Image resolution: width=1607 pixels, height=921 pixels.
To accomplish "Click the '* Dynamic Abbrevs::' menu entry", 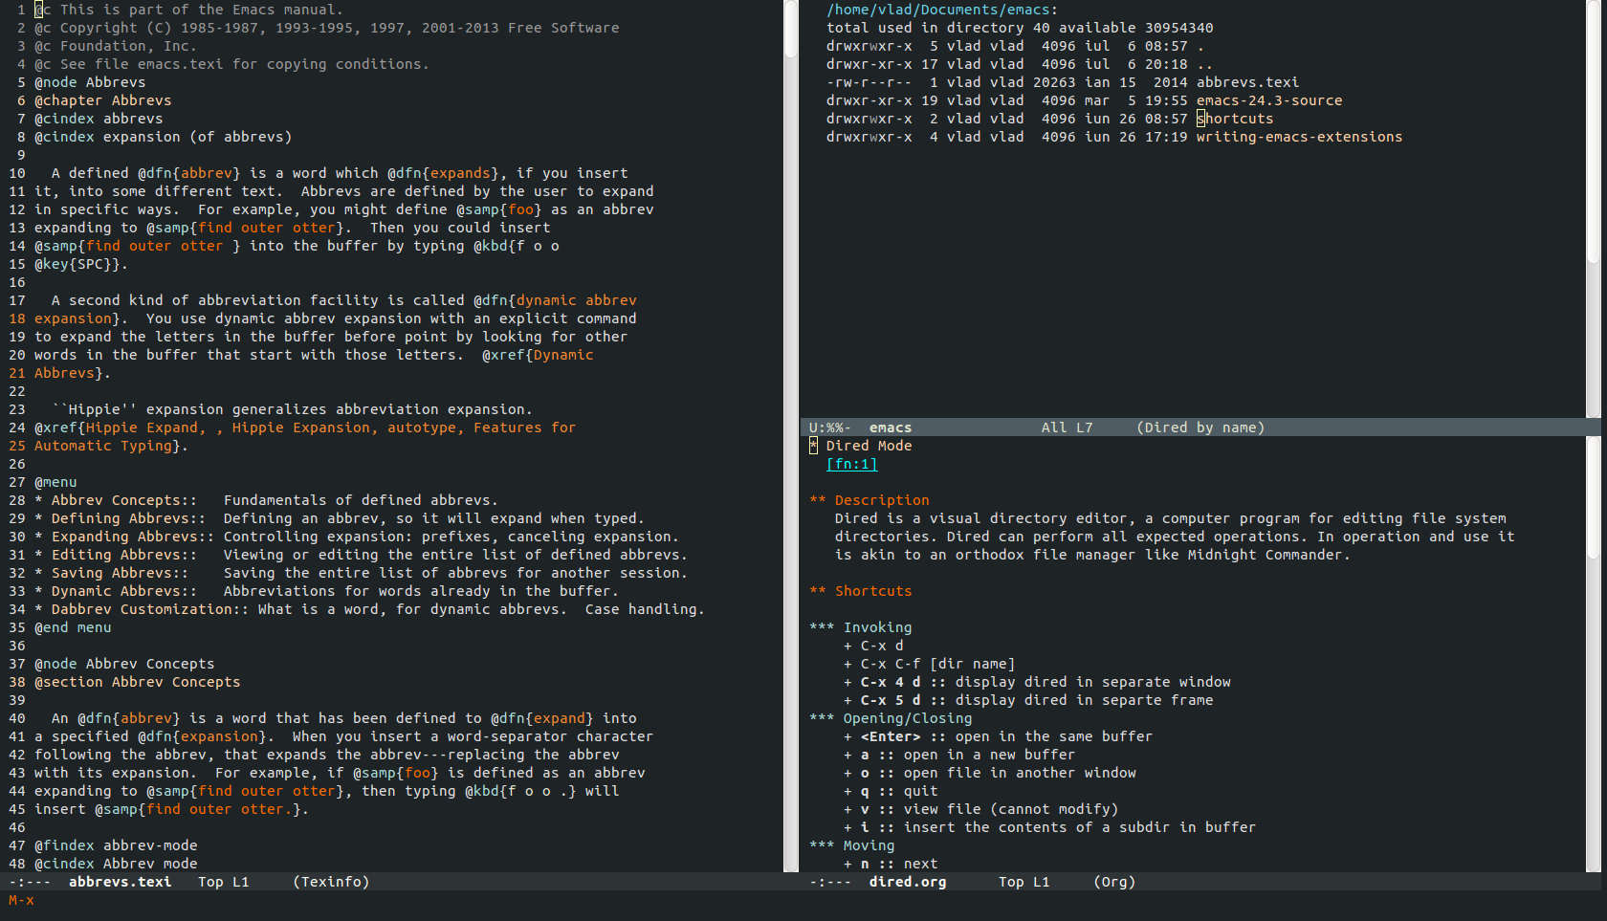I will point(116,591).
